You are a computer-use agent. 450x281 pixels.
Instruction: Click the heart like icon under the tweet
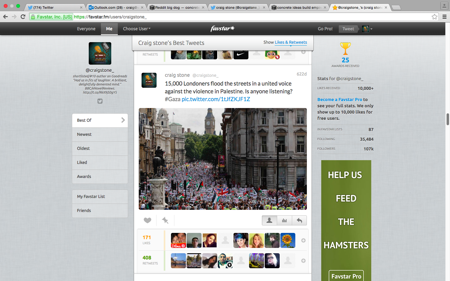point(147,220)
